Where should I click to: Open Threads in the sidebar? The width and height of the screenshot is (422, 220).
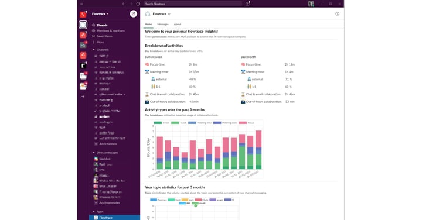point(102,25)
